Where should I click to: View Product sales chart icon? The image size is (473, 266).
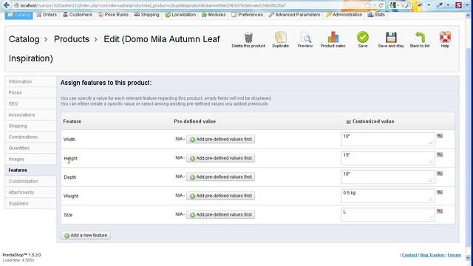click(333, 38)
